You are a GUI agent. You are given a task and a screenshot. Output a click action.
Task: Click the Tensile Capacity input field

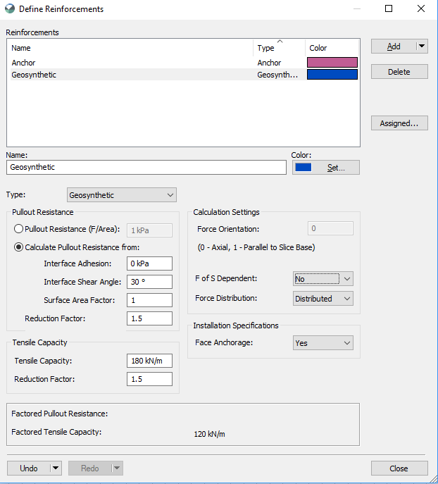[x=149, y=361]
